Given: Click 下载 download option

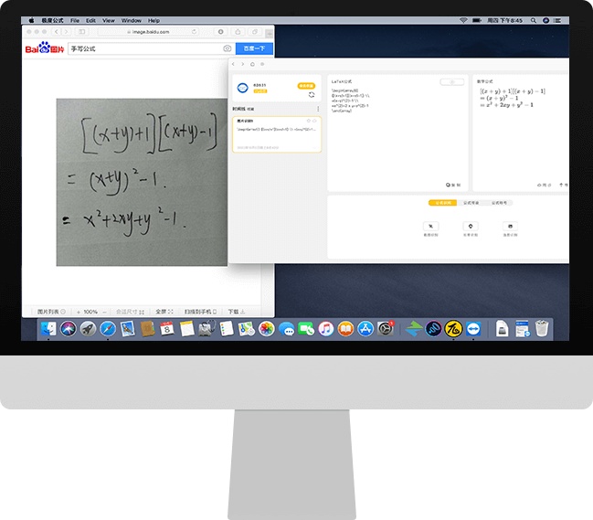Looking at the screenshot, I should 237,312.
